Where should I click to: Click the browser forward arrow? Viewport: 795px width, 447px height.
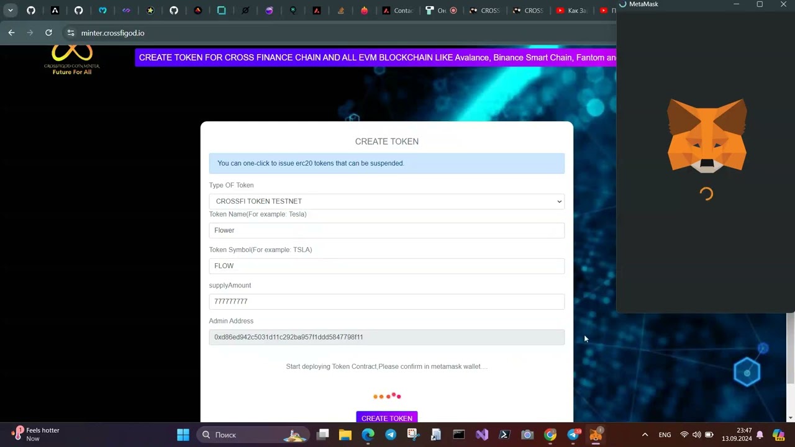[30, 33]
